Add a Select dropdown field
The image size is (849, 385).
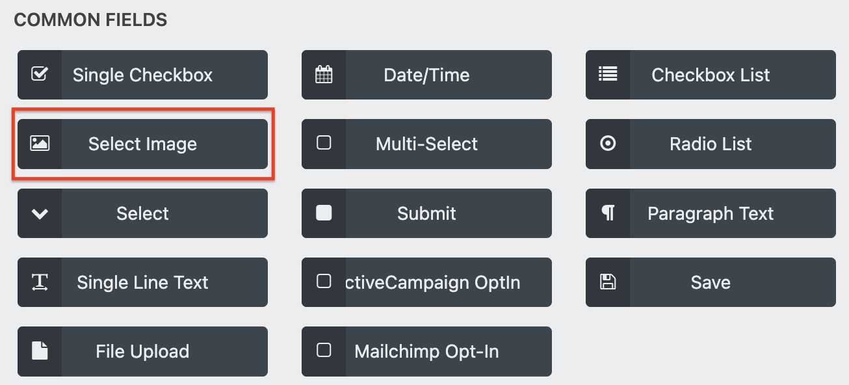pyautogui.click(x=142, y=213)
